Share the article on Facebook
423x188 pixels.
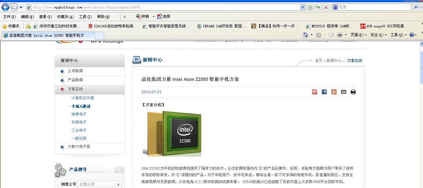(x=324, y=92)
